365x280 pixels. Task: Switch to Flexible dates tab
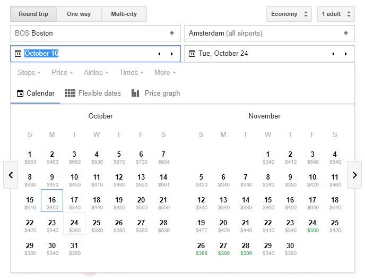pos(93,93)
